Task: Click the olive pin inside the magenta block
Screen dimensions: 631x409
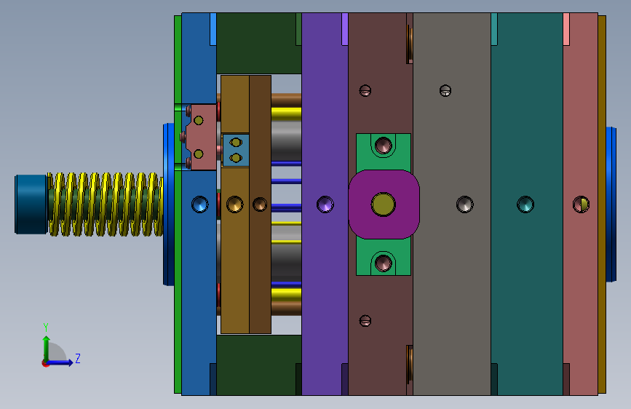Action: [383, 204]
